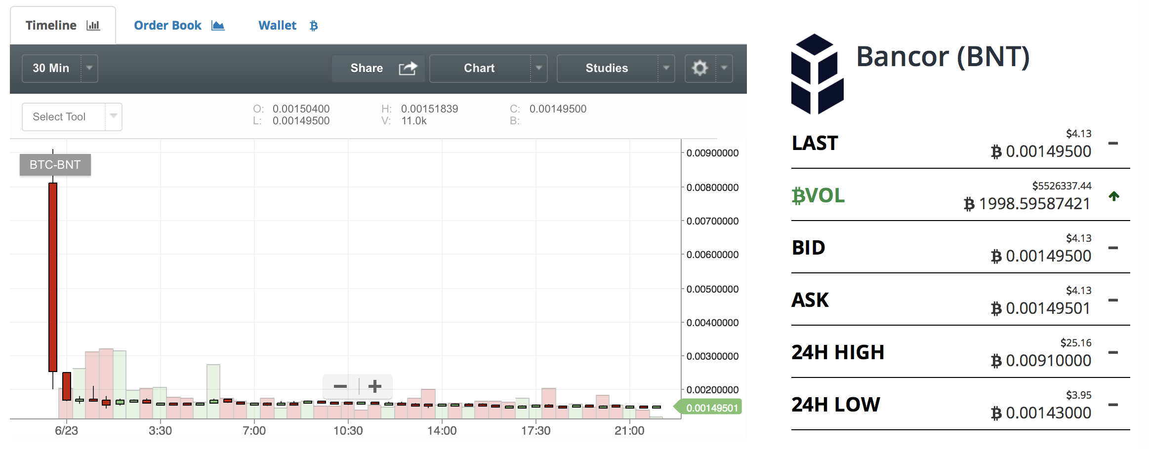Click the BID label
Viewport: 1149px width, 449px height.
click(x=809, y=248)
